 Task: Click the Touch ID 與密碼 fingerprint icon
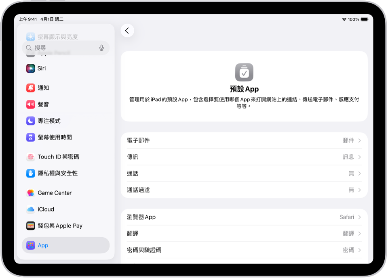point(30,157)
